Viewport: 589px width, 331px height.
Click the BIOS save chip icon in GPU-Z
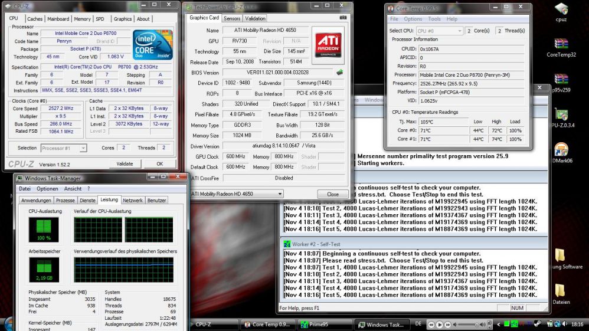pyautogui.click(x=339, y=72)
